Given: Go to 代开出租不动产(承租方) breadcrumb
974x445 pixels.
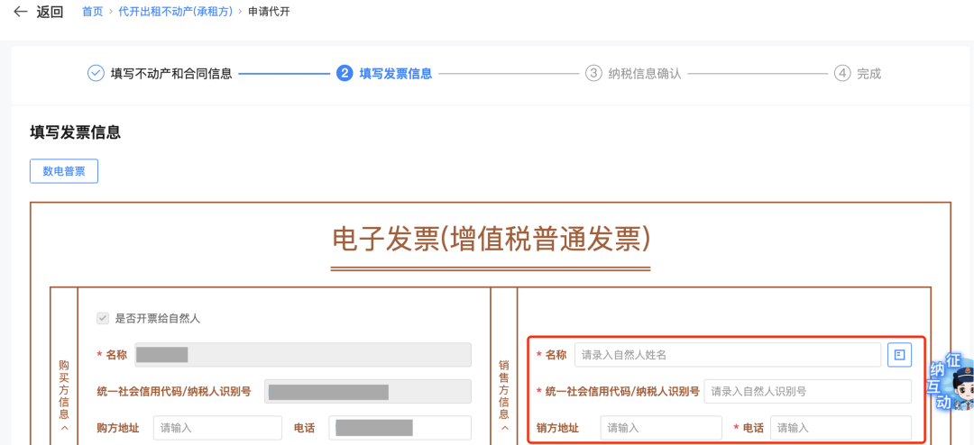Looking at the screenshot, I should 176,11.
